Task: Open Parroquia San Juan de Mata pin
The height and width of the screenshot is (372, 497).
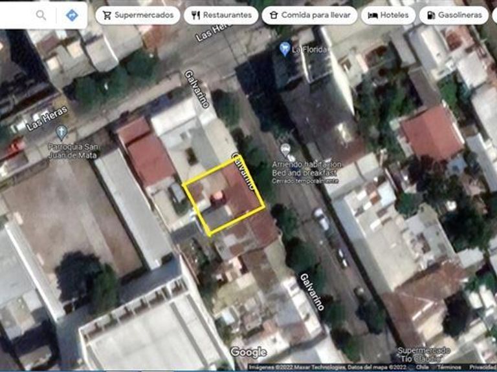Action: point(61,133)
